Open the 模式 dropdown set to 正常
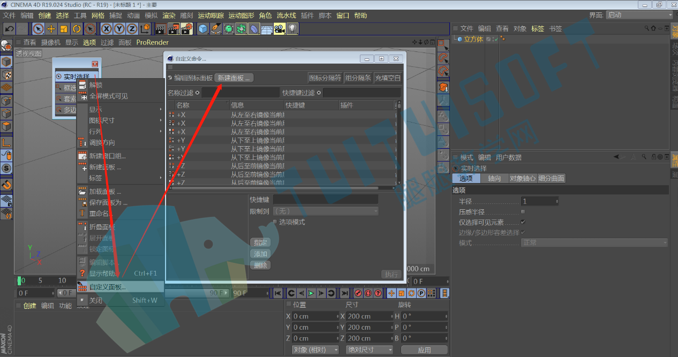Viewport: 678px width, 357px height. click(x=594, y=243)
